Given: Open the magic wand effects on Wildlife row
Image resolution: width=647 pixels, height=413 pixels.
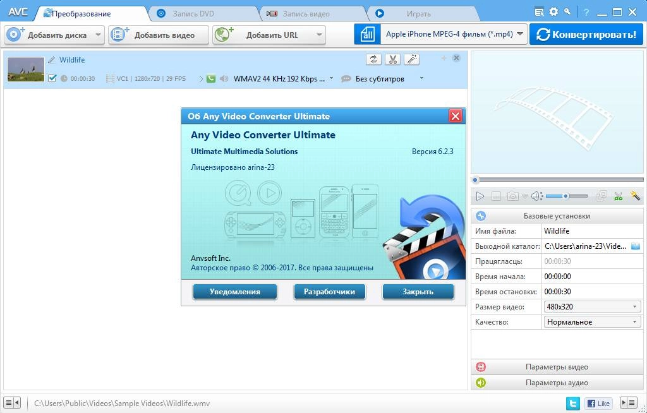Looking at the screenshot, I should pos(411,59).
